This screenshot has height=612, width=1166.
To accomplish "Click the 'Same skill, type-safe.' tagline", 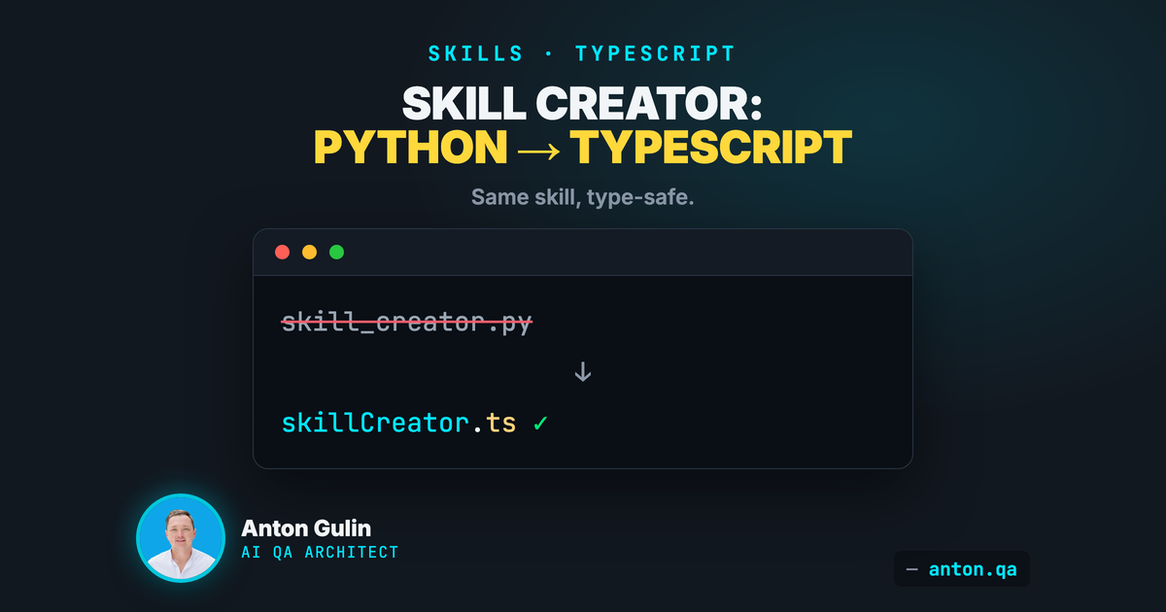I will tap(583, 197).
